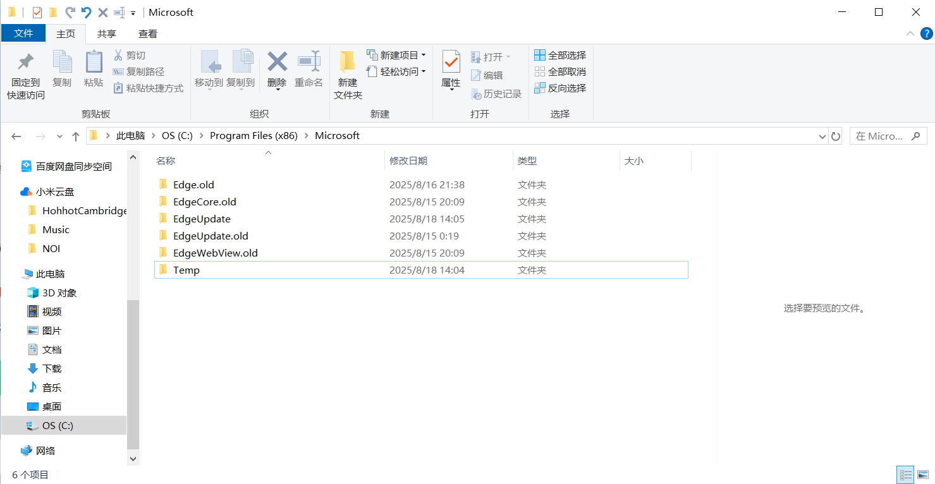Screen dimensions: 935x484
Task: Click Invert Selection (反向选择)
Action: coord(560,88)
